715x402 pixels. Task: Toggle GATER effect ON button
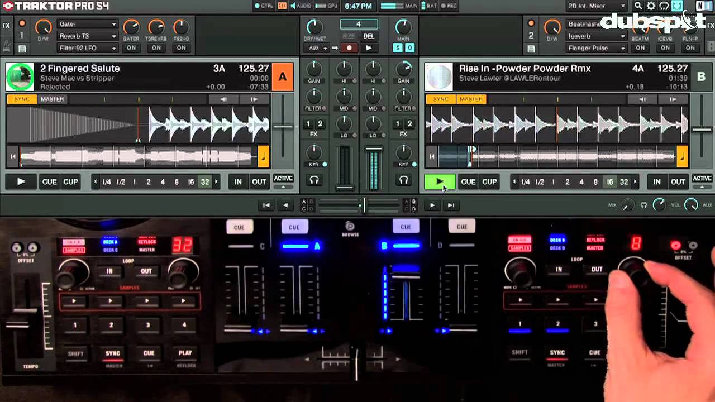(131, 48)
